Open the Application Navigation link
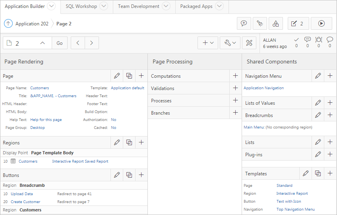Image resolution: width=337 pixels, height=215 pixels. coord(263,88)
